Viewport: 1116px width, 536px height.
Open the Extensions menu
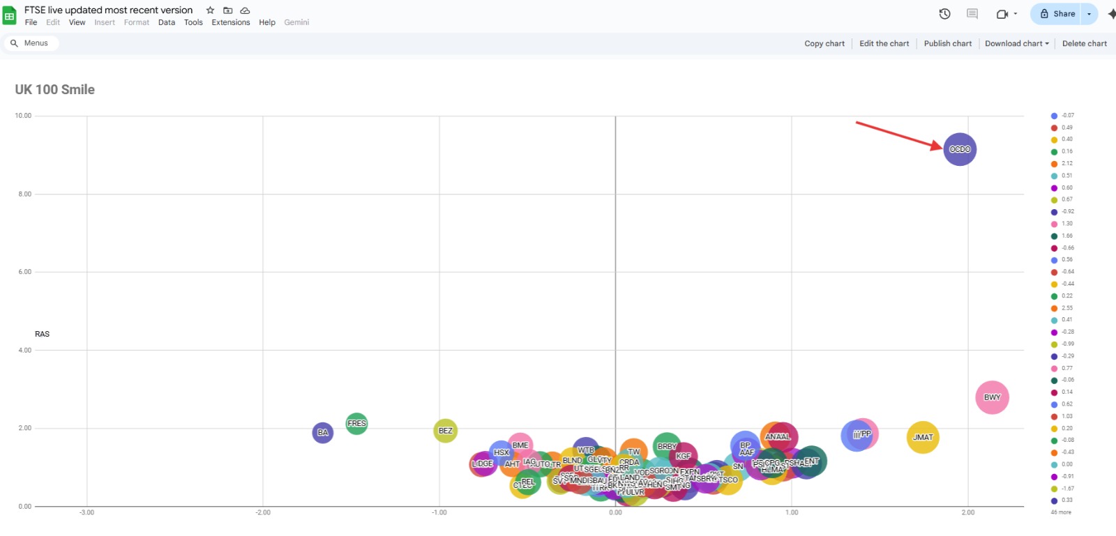point(230,22)
